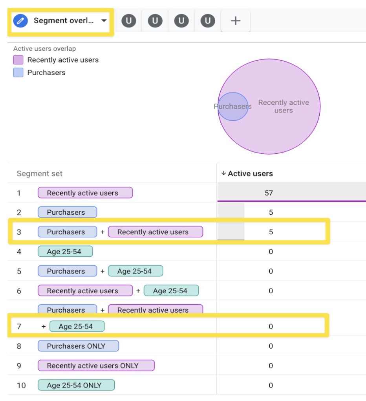Open the Segment overlap tab dropdown
Screen dimensions: 366x401
pyautogui.click(x=104, y=20)
